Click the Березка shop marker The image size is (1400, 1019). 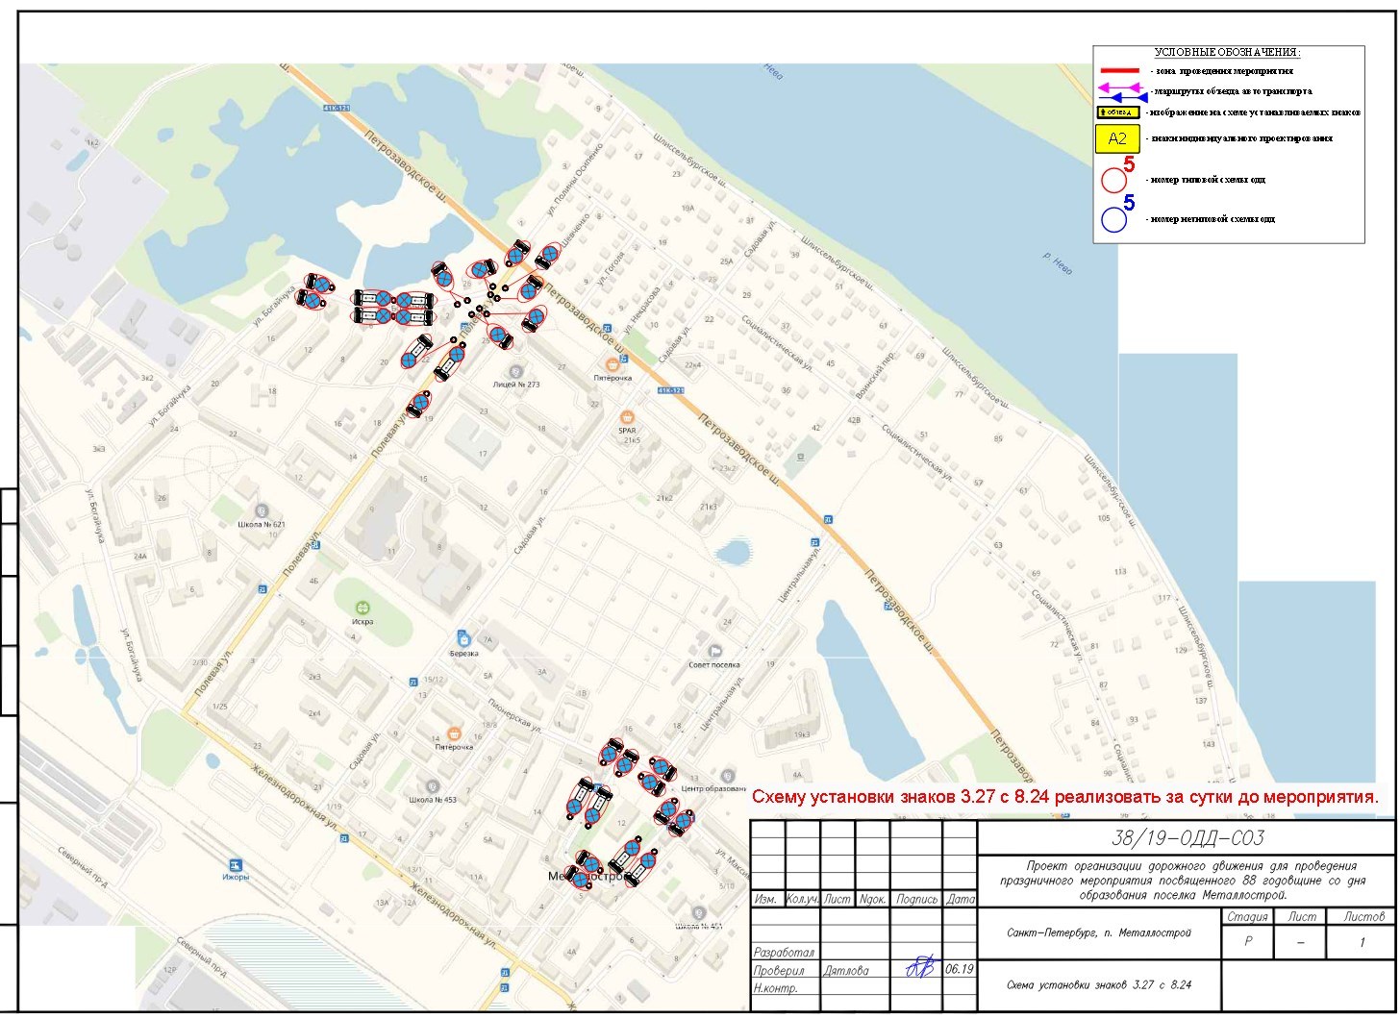pyautogui.click(x=463, y=637)
